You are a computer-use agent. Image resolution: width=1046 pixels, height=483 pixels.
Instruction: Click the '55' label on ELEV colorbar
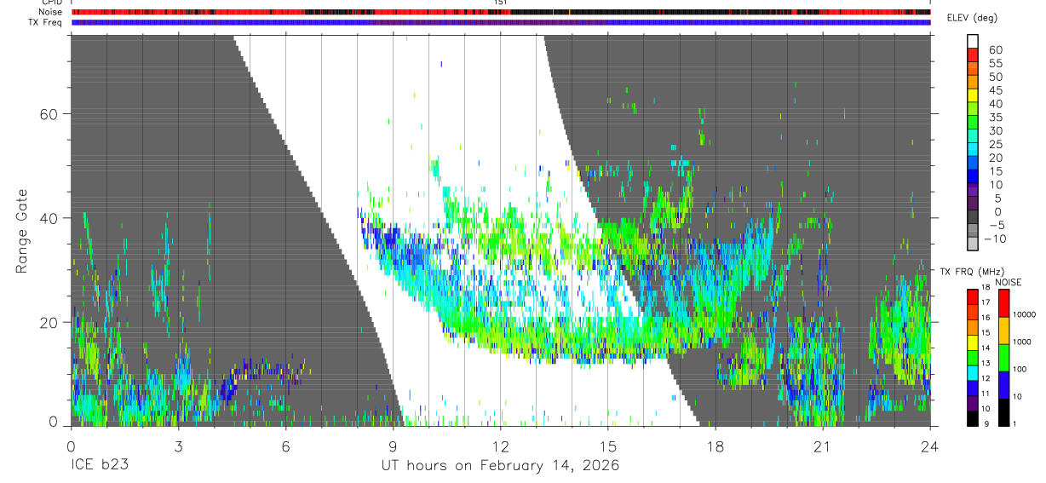[996, 64]
